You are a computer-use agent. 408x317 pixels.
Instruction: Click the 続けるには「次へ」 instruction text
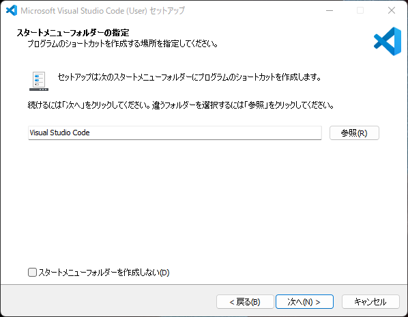pyautogui.click(x=181, y=105)
